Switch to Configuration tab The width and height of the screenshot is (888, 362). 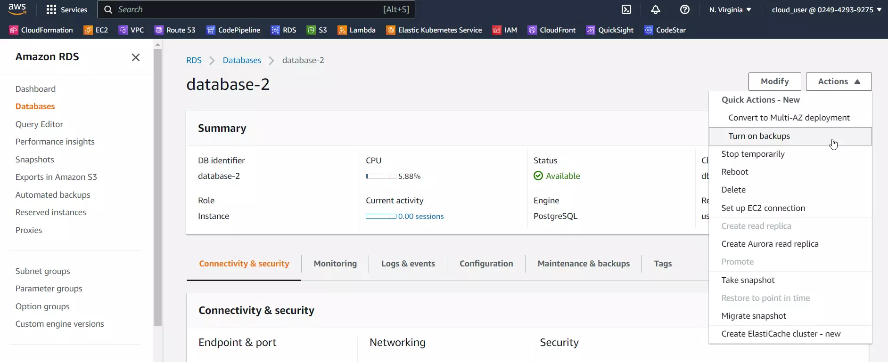tap(486, 264)
